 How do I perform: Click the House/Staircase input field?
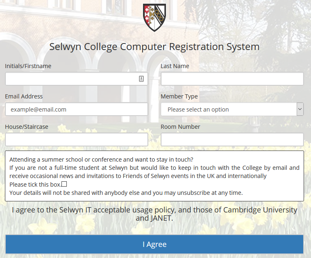[76, 139]
